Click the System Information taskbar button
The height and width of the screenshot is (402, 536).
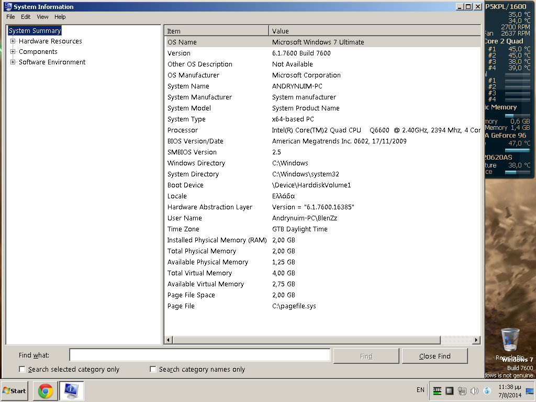click(x=71, y=391)
